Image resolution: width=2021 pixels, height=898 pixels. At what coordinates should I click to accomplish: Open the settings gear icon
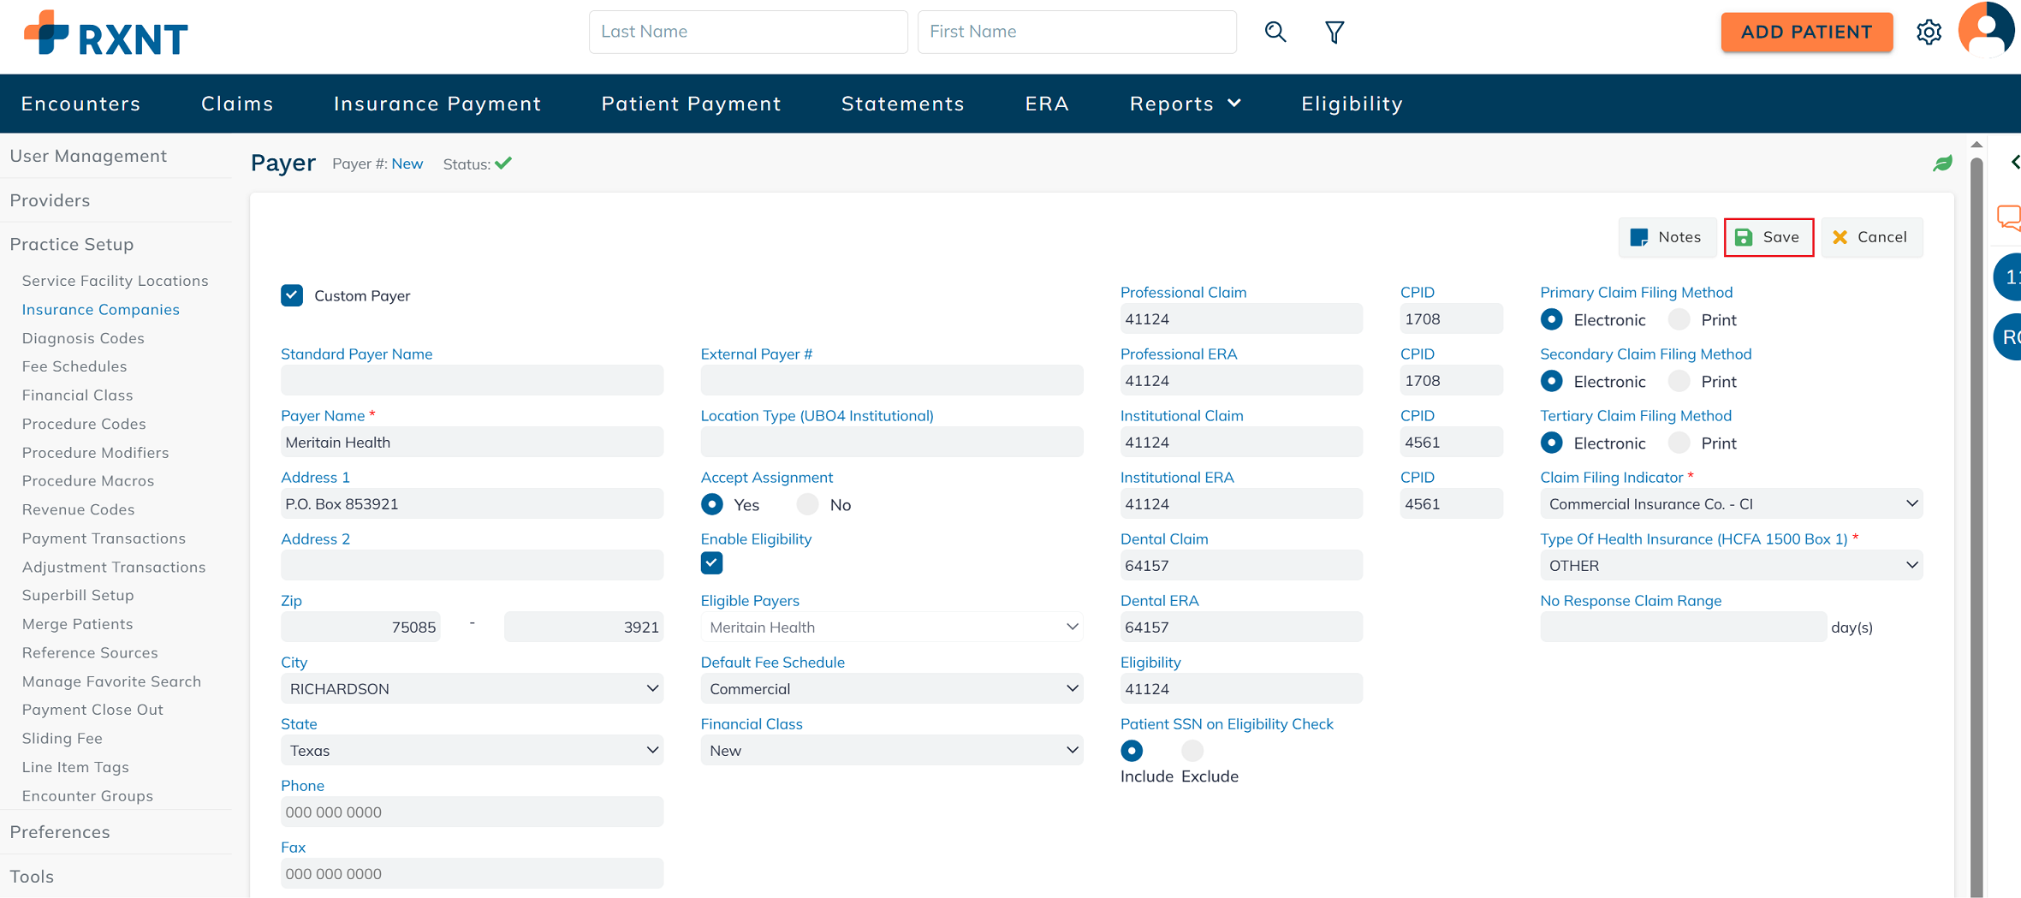coord(1929,33)
